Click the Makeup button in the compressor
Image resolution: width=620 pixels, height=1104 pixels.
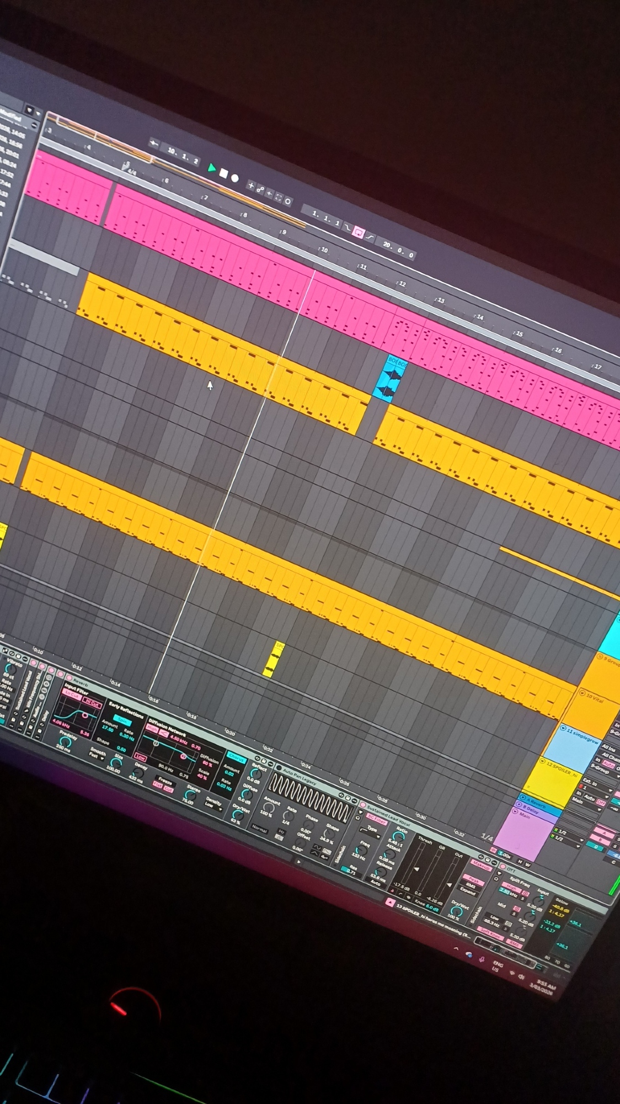pyautogui.click(x=481, y=867)
